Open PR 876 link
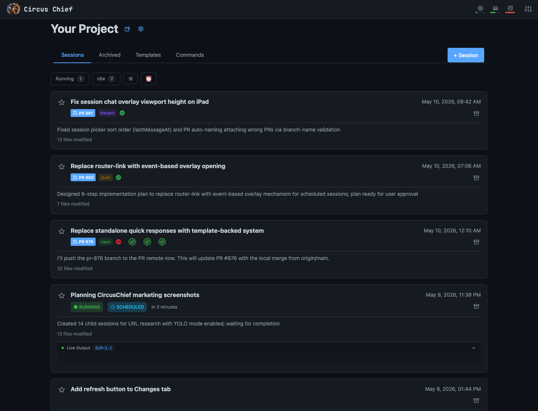Image resolution: width=538 pixels, height=411 pixels. tap(83, 242)
